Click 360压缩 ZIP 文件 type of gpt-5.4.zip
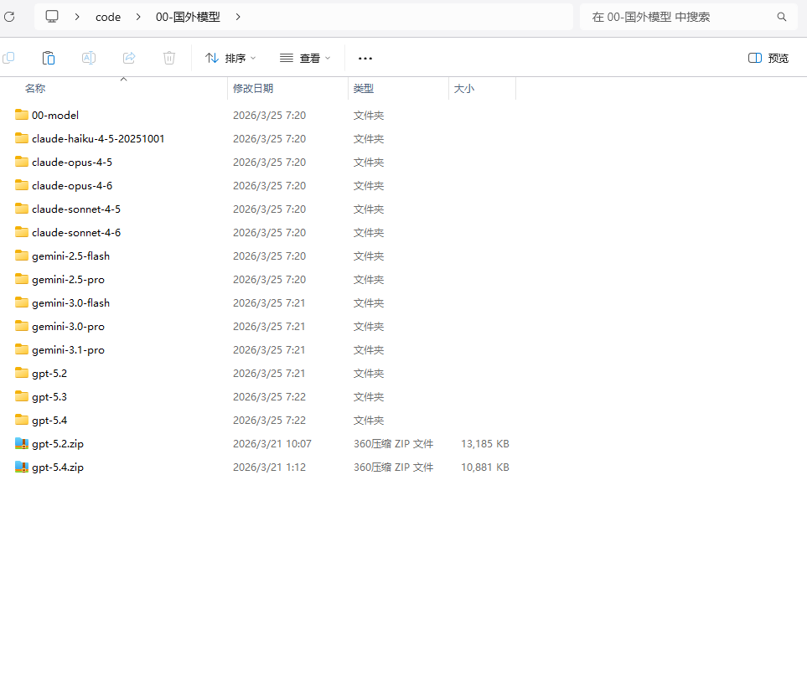 pyautogui.click(x=393, y=467)
